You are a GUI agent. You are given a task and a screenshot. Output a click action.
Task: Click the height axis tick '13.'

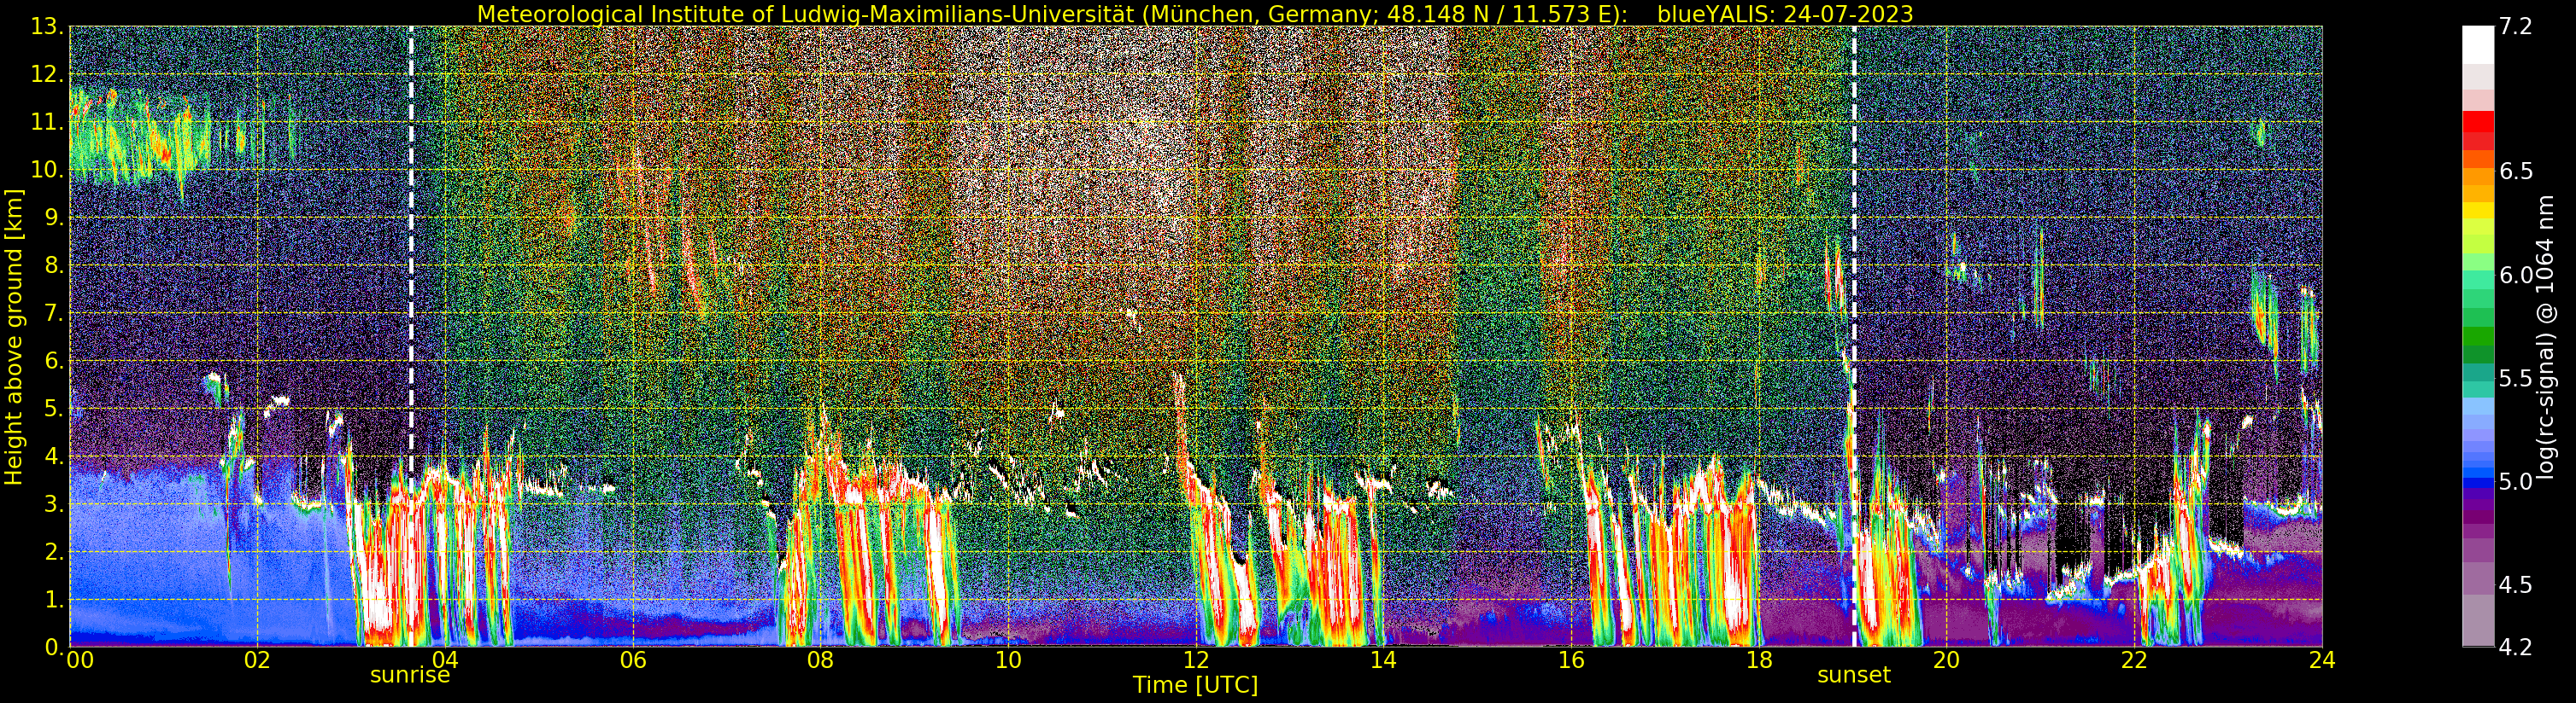[47, 27]
